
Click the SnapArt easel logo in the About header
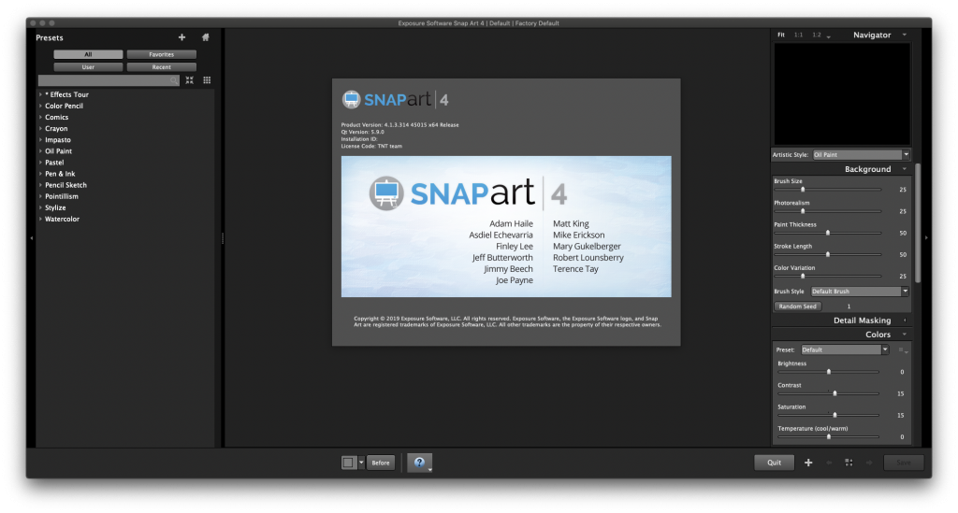352,99
